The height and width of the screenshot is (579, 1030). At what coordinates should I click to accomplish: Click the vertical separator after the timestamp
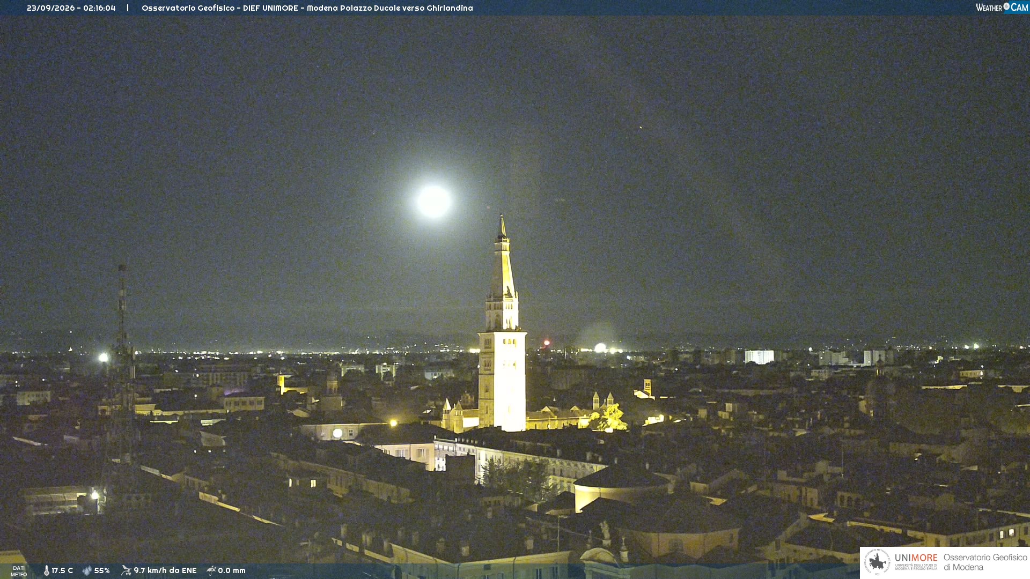(128, 8)
